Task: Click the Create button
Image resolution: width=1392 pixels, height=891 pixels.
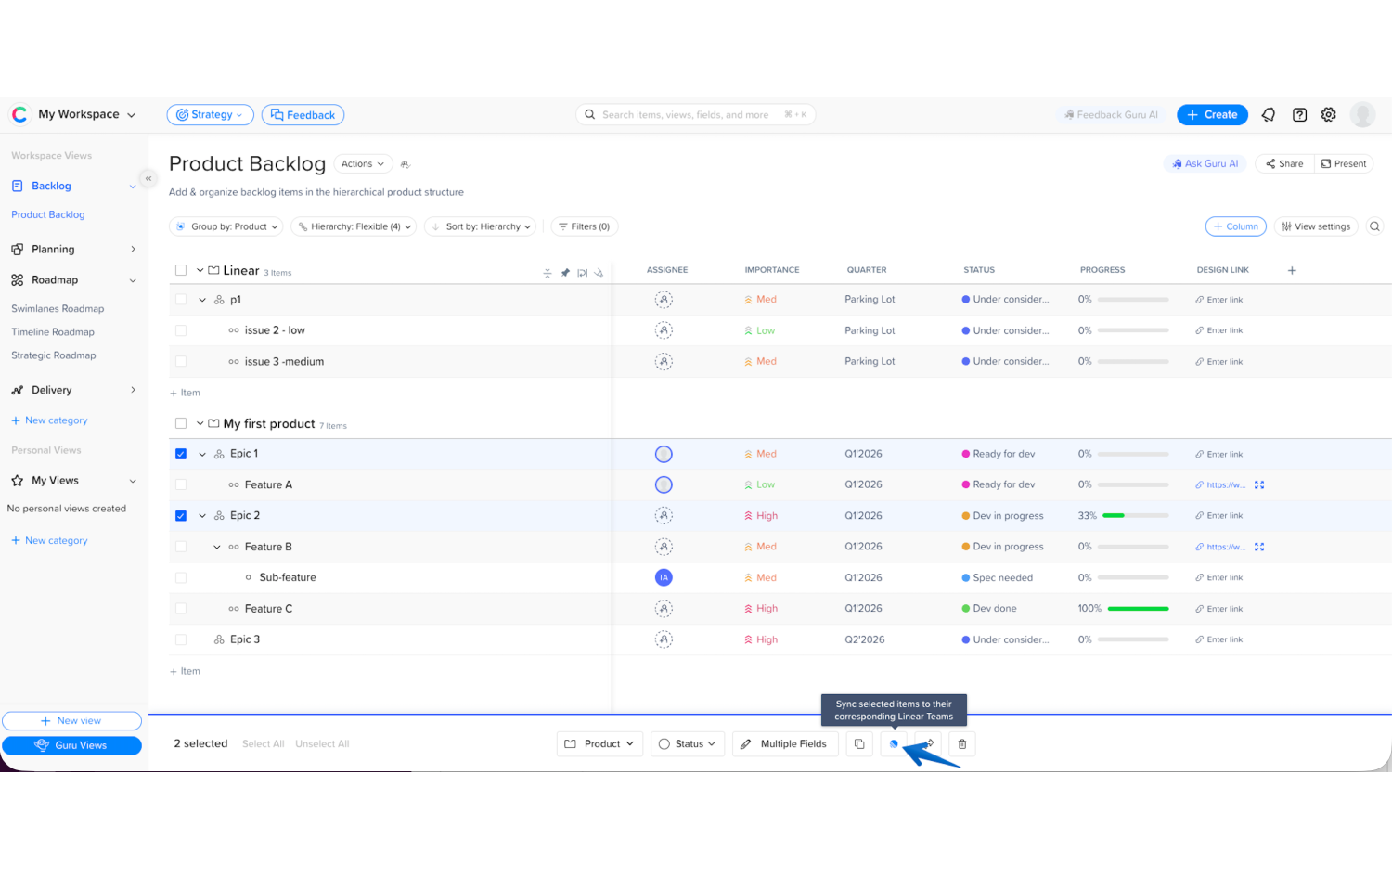Action: [x=1212, y=114]
